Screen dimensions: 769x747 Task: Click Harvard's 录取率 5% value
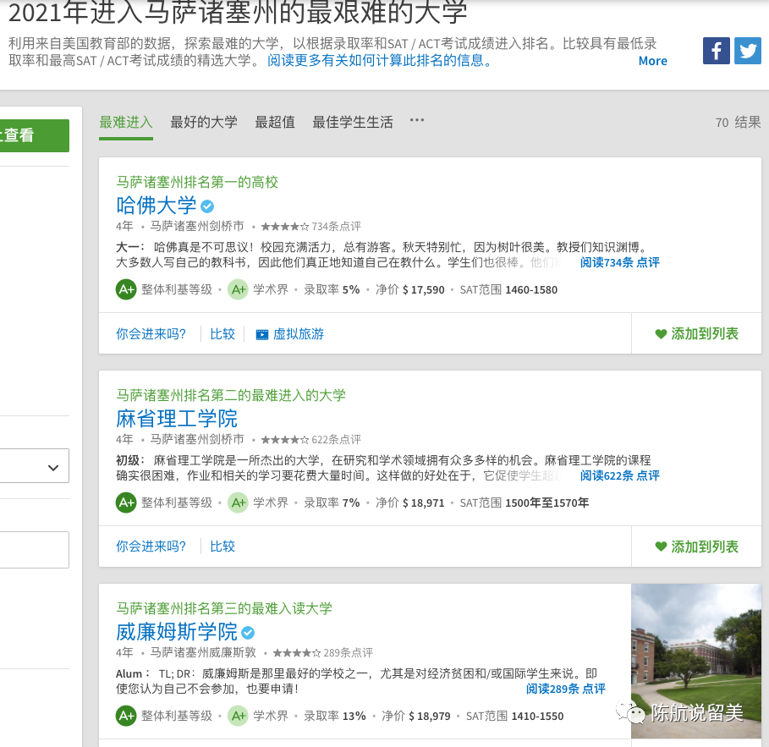(332, 289)
